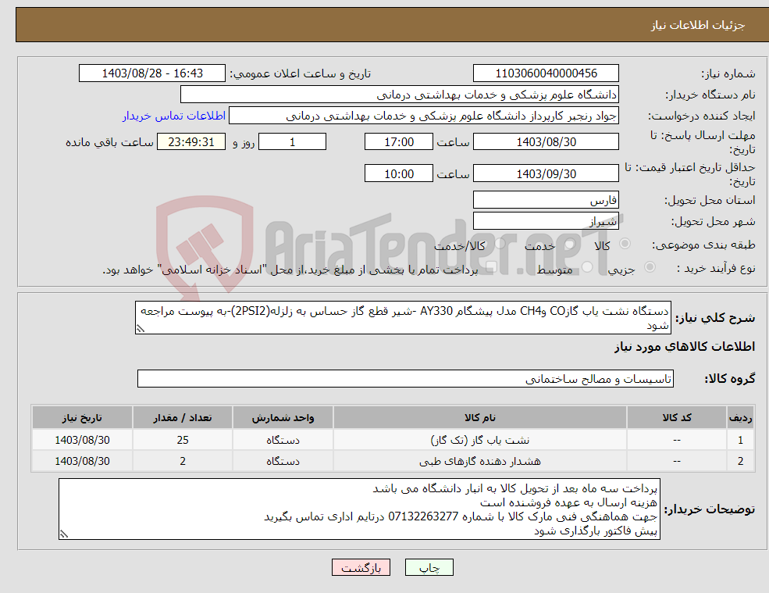
Task: Click the response deadline date 1403/08/30 field
Action: tap(546, 142)
